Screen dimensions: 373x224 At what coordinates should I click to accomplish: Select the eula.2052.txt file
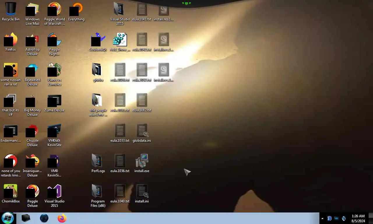142,72
